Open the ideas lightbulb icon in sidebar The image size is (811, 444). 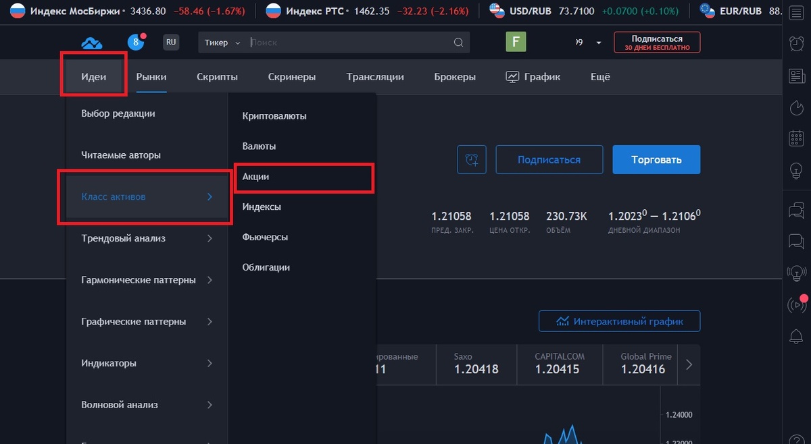pyautogui.click(x=797, y=170)
